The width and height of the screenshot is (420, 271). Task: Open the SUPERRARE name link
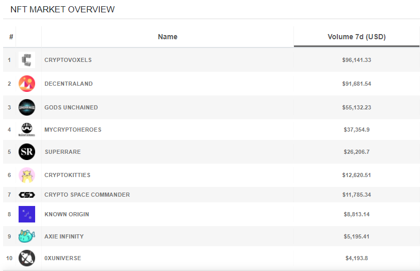63,152
